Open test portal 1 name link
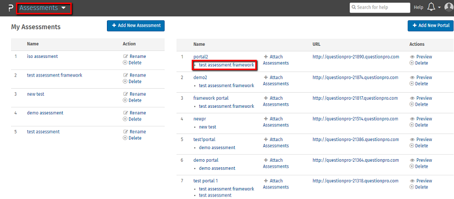 [206, 181]
